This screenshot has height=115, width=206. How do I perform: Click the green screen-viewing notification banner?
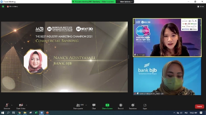(94, 1)
